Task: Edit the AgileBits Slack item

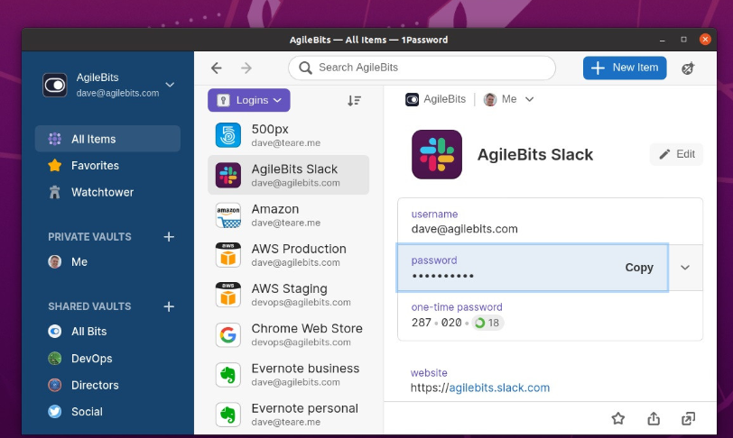Action: coord(676,154)
